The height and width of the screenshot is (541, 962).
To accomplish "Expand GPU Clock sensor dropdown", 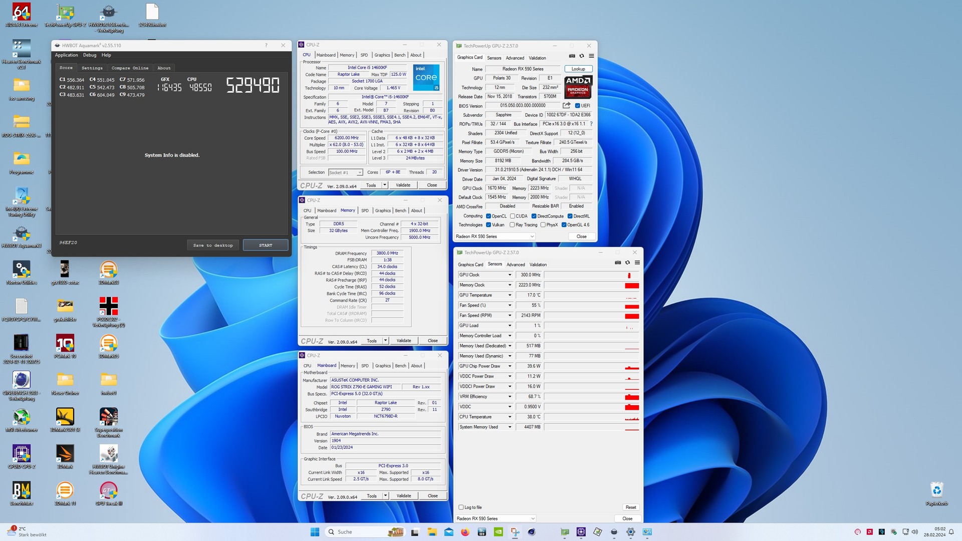I will [510, 275].
